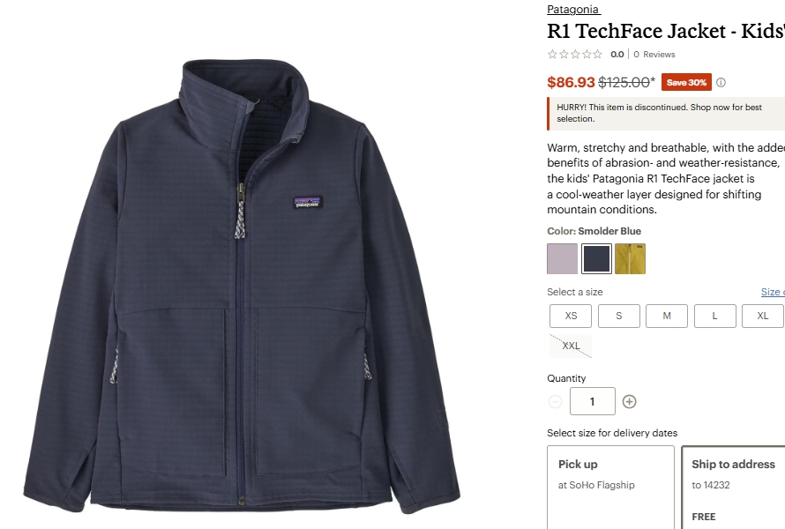Decrease quantity with the minus icon
Viewport: 785px width, 529px height.
pyautogui.click(x=555, y=401)
